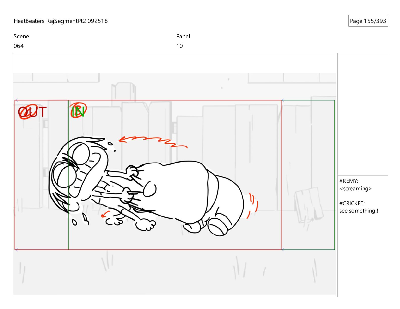
Task: Click the green 'IN' camera frame label
Action: point(78,111)
